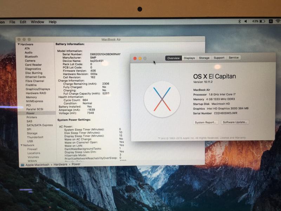The width and height of the screenshot is (281, 211).
Task: Click the System Report button
Action: pyautogui.click(x=206, y=122)
